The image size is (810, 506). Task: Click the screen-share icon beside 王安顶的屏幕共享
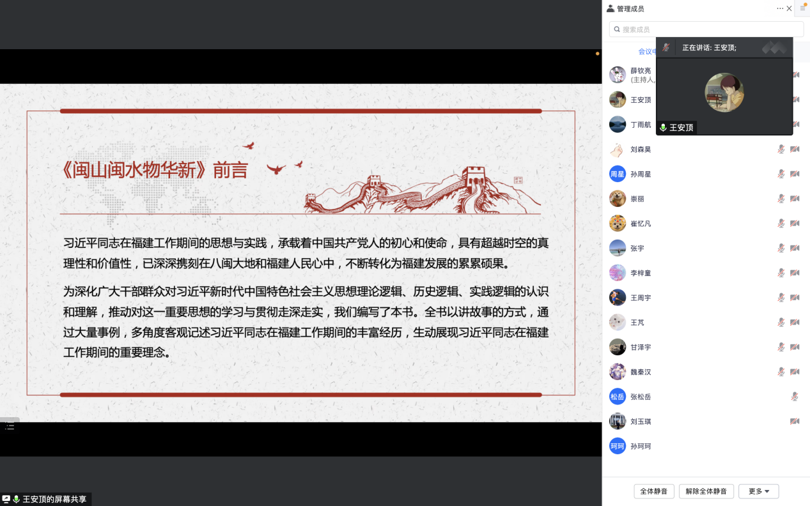(6, 499)
